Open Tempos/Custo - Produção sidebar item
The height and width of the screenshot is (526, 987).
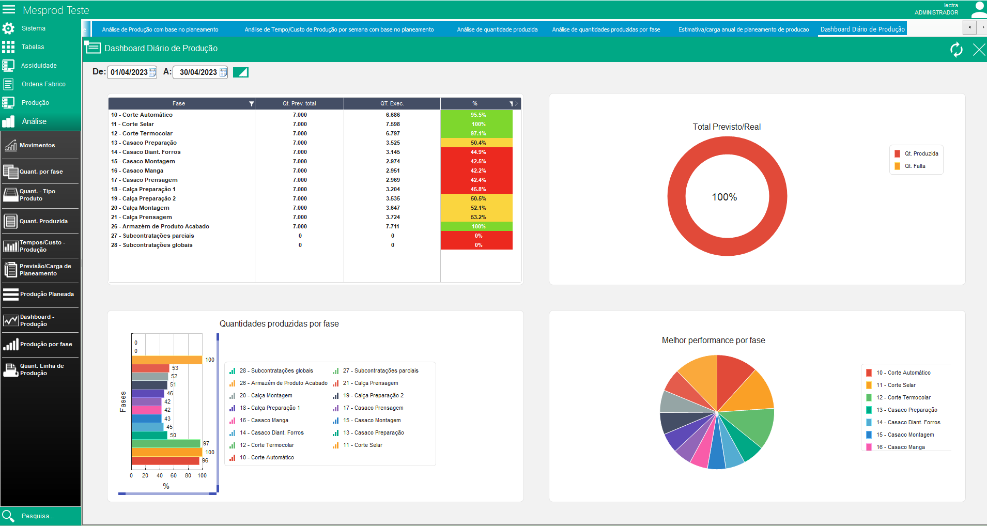click(x=41, y=246)
